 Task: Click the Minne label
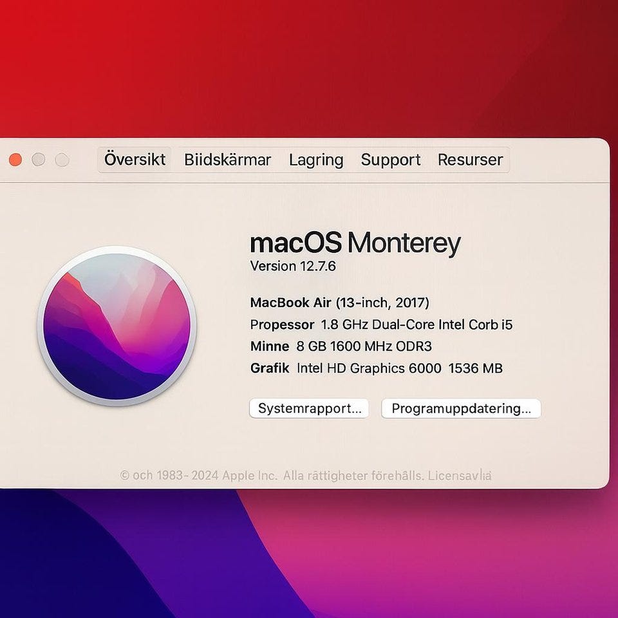270,346
